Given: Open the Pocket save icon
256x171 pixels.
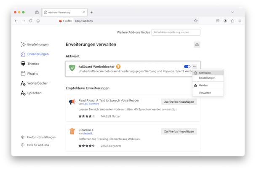Looking at the screenshot, I should point(218,21).
